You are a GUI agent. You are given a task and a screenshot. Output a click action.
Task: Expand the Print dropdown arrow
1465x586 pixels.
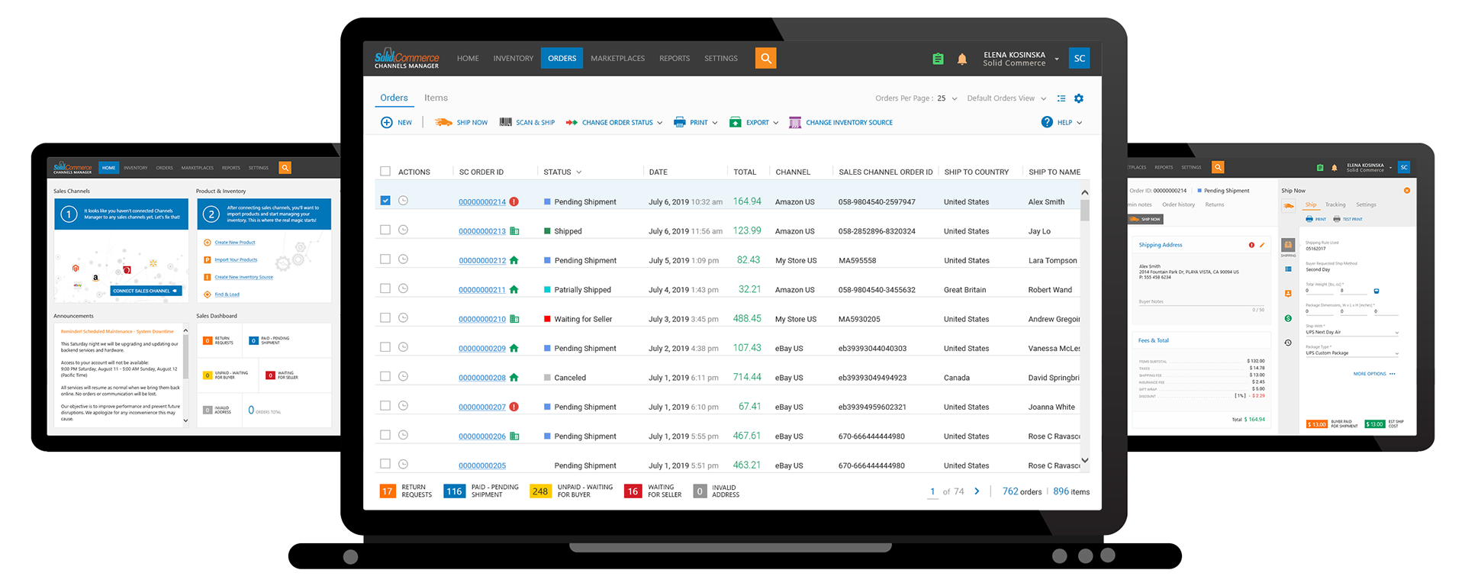715,123
